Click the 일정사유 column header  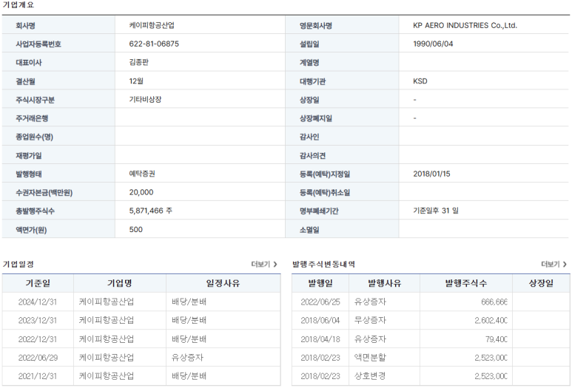(x=223, y=283)
